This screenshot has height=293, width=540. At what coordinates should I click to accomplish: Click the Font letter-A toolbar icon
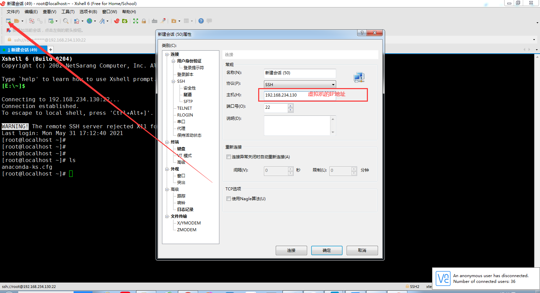(x=102, y=21)
